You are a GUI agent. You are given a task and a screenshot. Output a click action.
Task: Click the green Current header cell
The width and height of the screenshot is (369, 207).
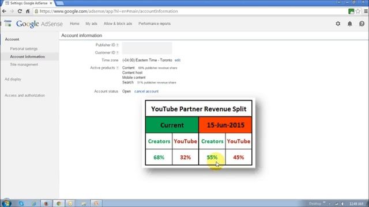click(172, 125)
